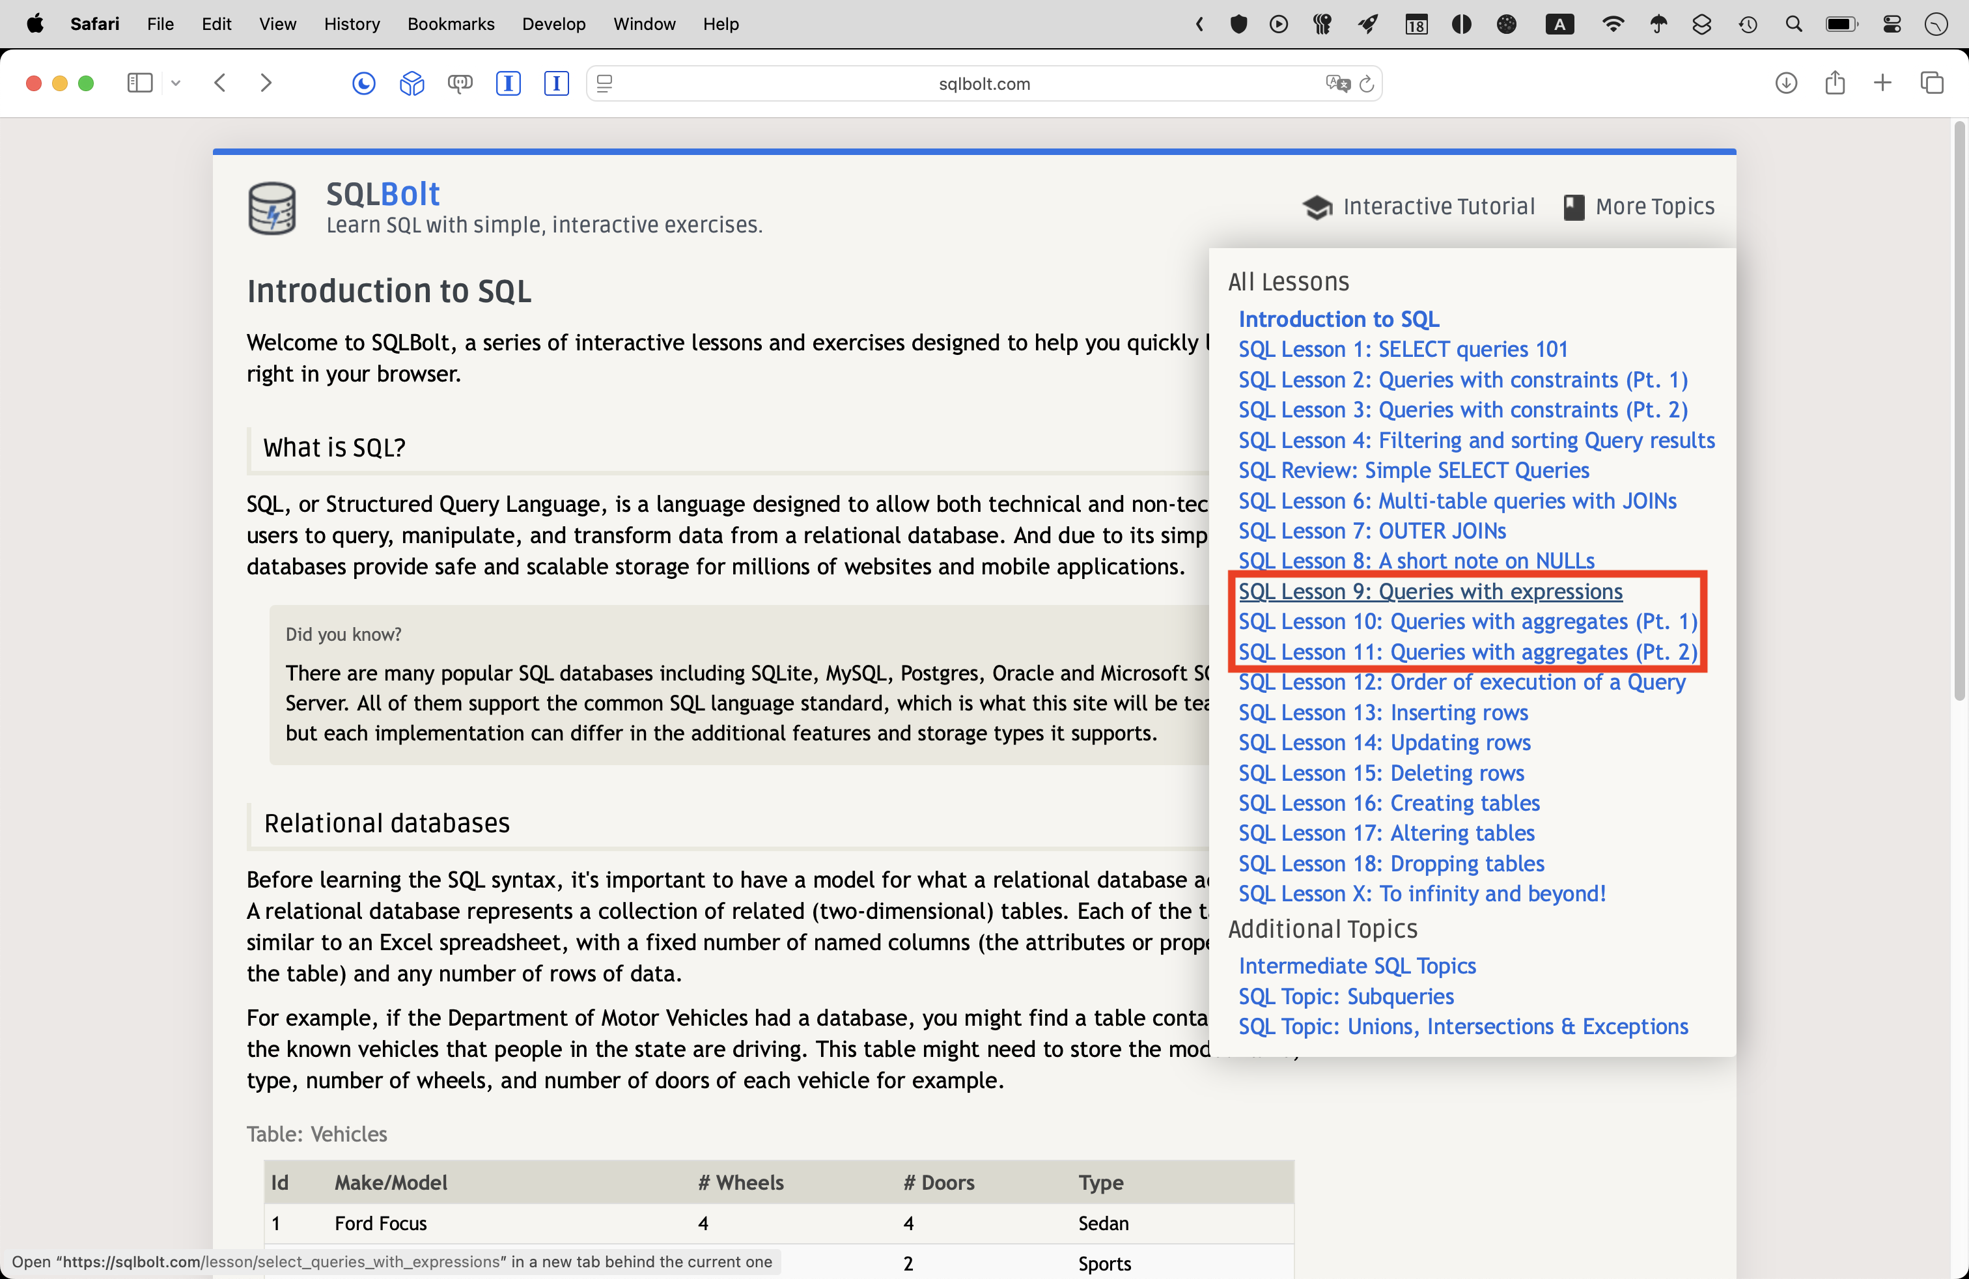Open macOS Control Center icon
The image size is (1969, 1279).
pyautogui.click(x=1892, y=24)
